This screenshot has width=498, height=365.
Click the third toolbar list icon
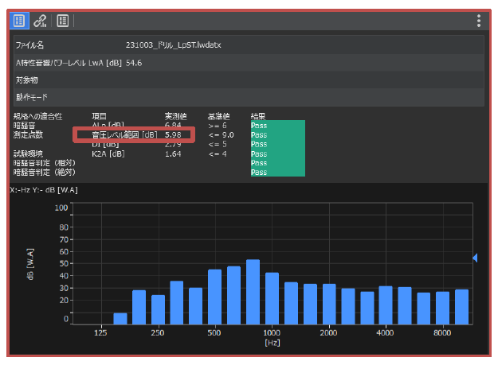[x=63, y=20]
